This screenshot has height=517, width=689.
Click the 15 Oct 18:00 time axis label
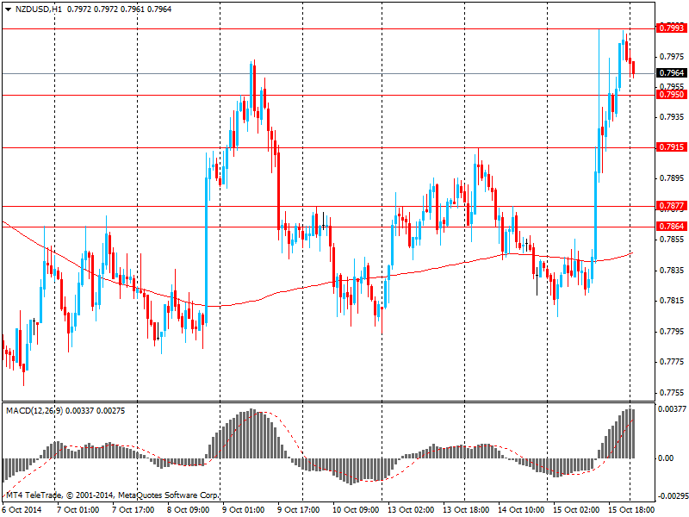click(x=630, y=510)
